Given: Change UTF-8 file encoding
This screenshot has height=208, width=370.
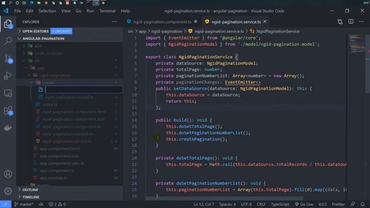Looking at the screenshot, I should click(246, 204).
